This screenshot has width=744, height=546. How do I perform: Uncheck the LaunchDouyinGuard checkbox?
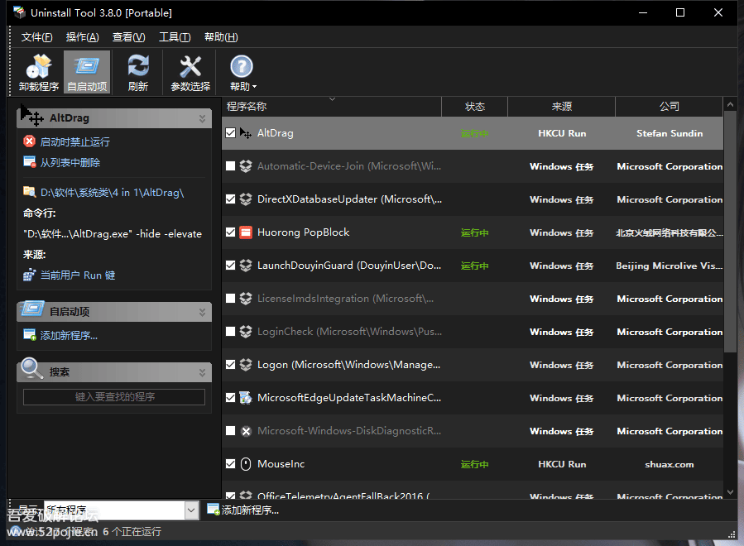tap(231, 266)
